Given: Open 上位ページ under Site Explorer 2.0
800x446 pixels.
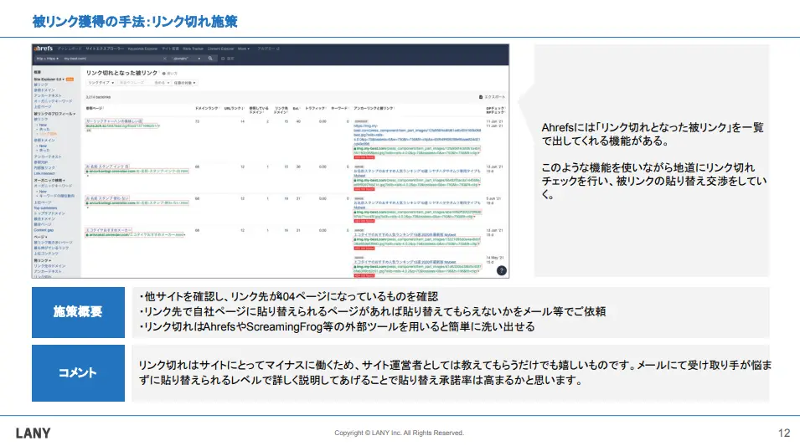Looking at the screenshot, I should (43, 106).
